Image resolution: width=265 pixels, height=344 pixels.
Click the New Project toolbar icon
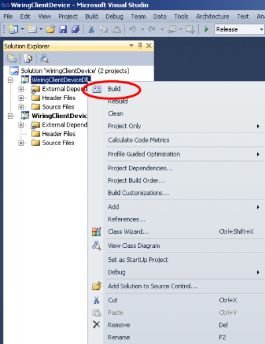(13, 29)
